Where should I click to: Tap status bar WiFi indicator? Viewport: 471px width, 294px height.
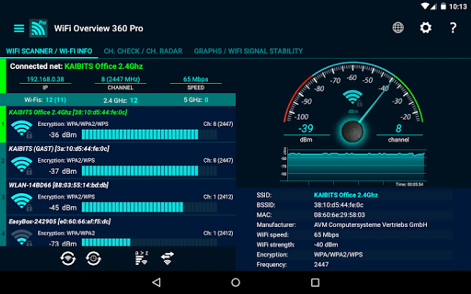[425, 6]
